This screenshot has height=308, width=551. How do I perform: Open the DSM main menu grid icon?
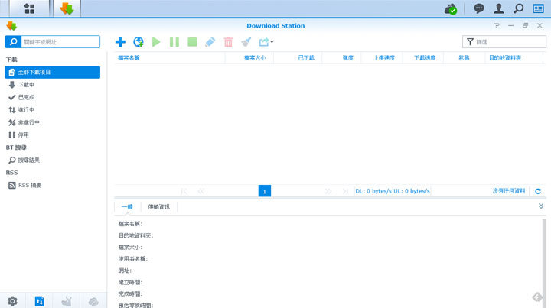29,9
